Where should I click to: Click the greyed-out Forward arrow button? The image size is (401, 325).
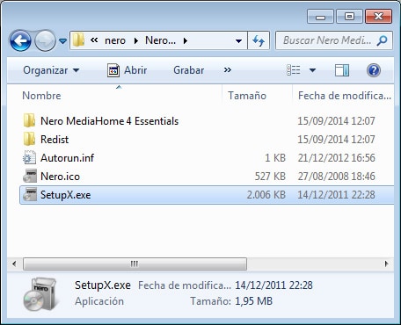pyautogui.click(x=45, y=41)
